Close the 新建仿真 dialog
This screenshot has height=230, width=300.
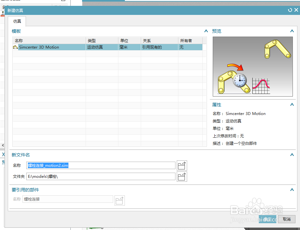[296, 10]
